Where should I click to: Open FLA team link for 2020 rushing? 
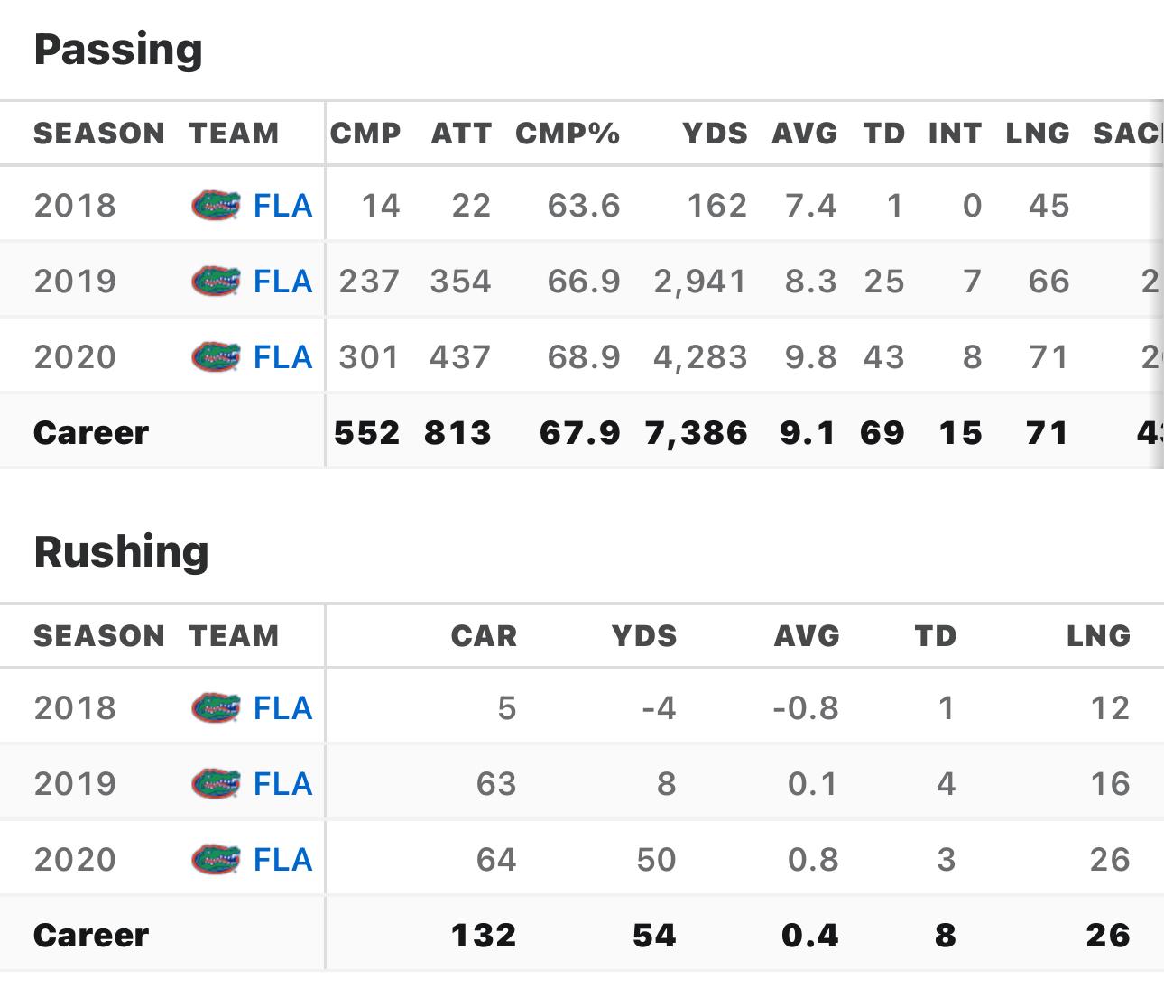click(282, 860)
